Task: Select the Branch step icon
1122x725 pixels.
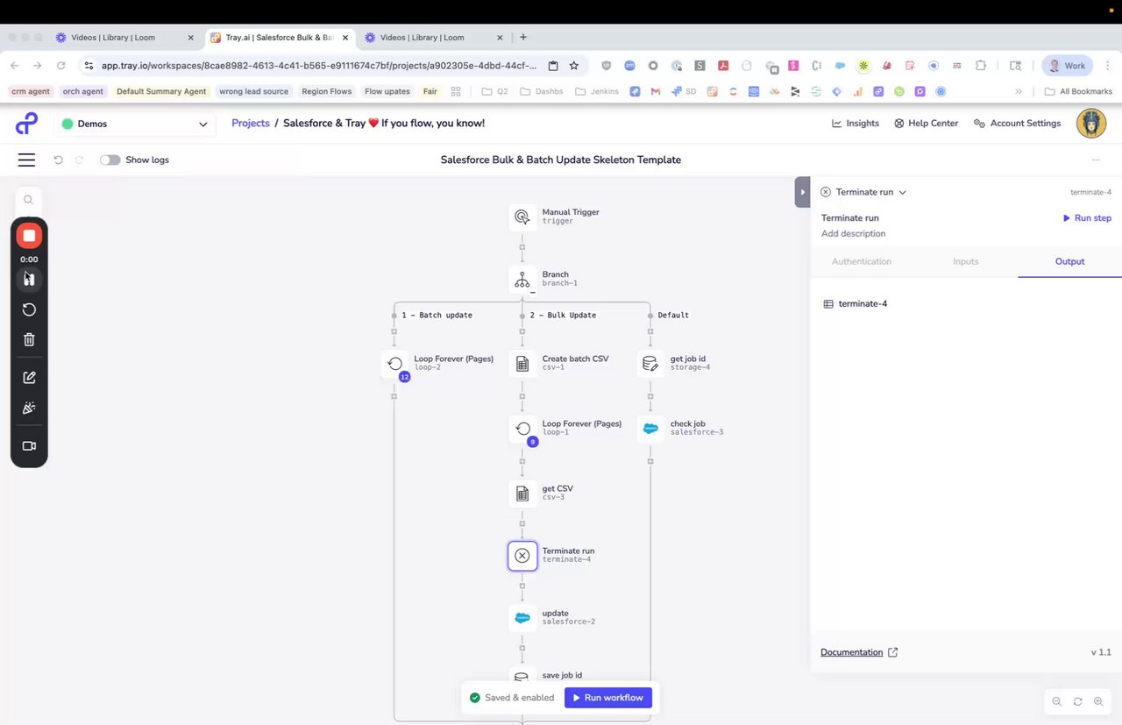Action: (x=522, y=279)
